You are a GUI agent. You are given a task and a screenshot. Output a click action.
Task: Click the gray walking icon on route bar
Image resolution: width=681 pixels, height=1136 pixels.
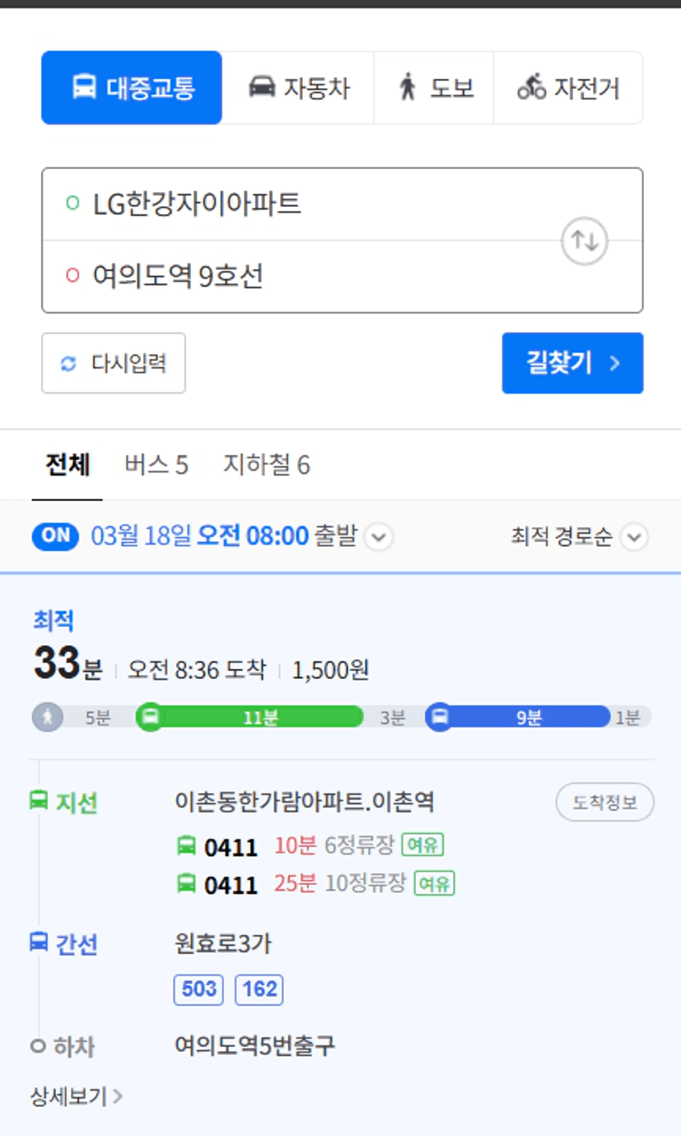coord(48,718)
